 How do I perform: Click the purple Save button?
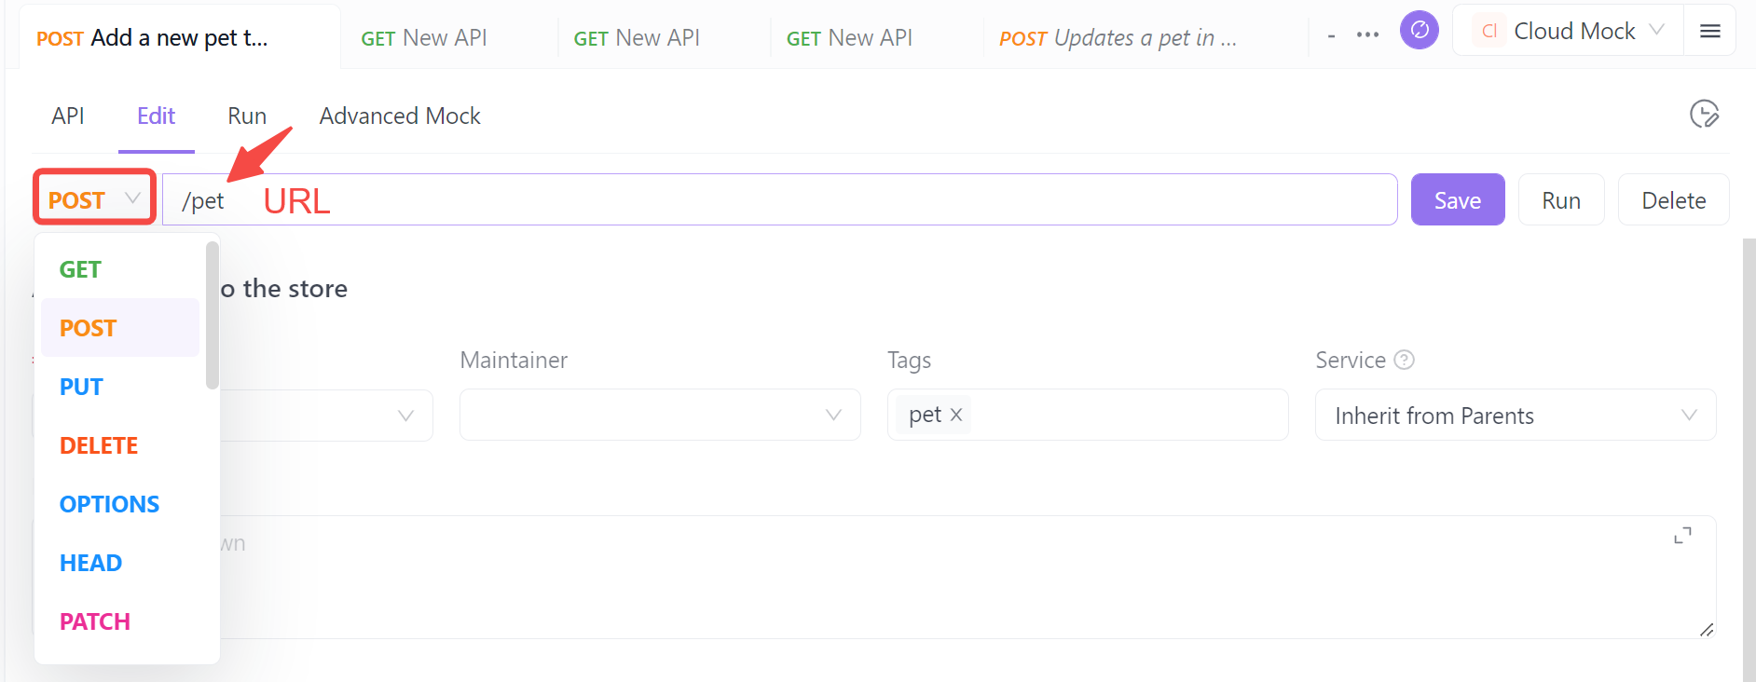pos(1458,199)
